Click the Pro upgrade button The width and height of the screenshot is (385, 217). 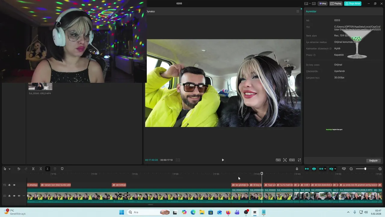click(x=323, y=4)
